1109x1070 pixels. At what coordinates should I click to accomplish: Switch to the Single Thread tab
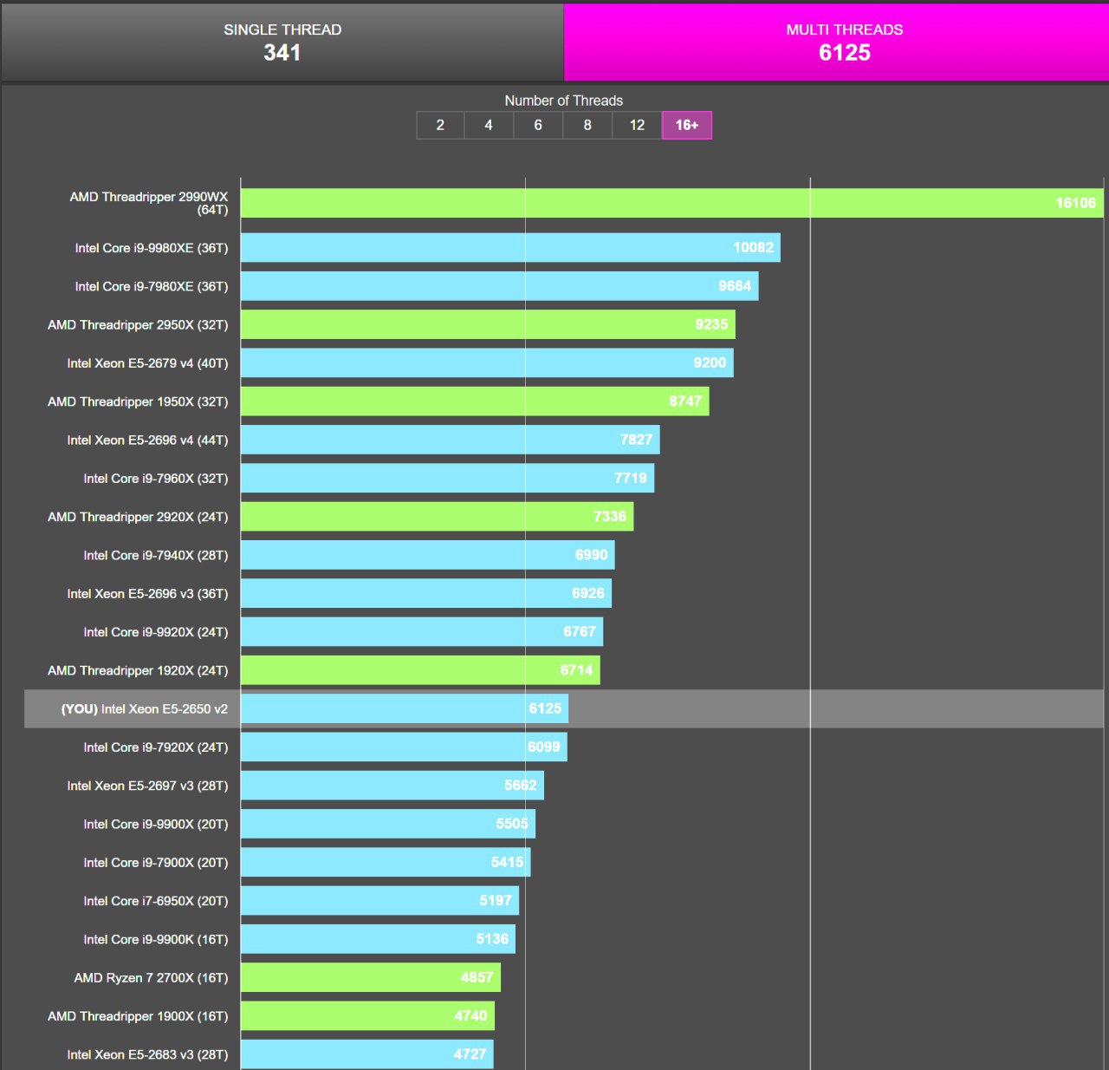tap(282, 42)
